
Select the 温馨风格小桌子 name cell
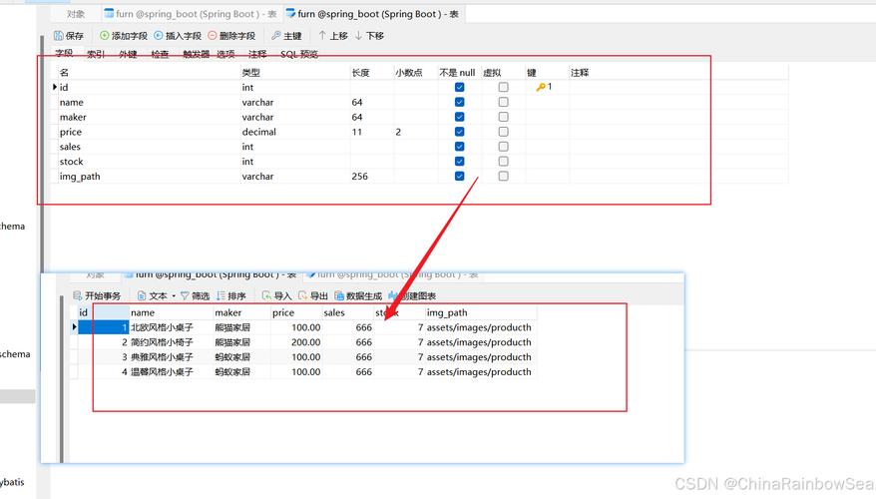(171, 372)
